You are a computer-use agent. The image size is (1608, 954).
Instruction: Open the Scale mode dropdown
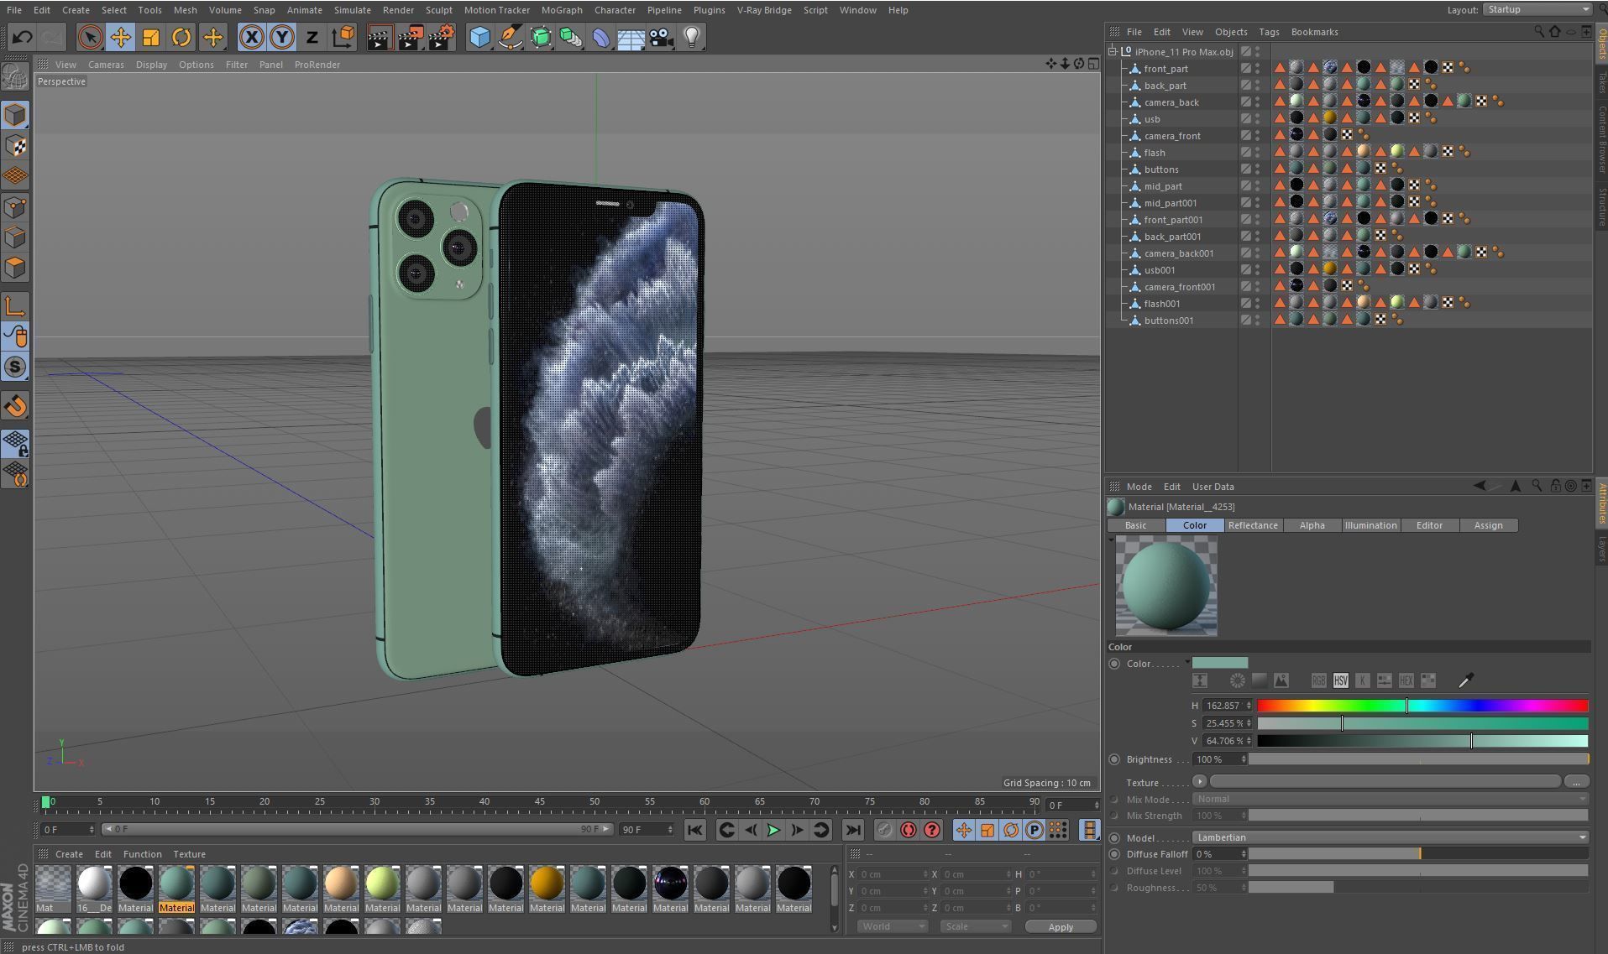(975, 926)
